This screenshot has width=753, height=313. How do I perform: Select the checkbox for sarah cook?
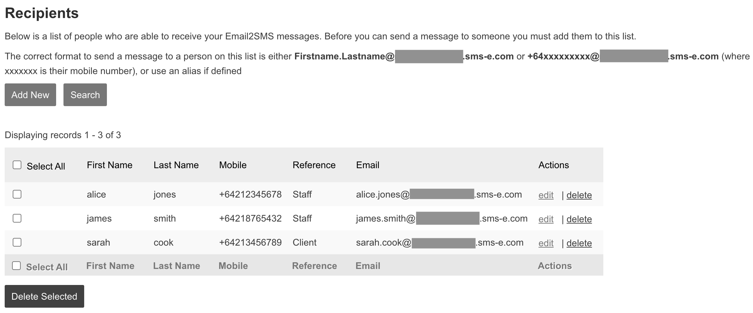[x=17, y=242]
